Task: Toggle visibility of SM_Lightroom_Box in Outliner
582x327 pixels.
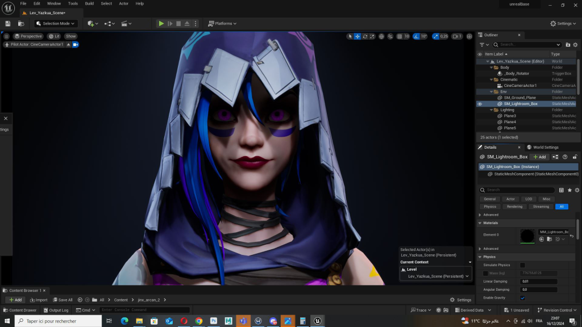Action: (480, 104)
